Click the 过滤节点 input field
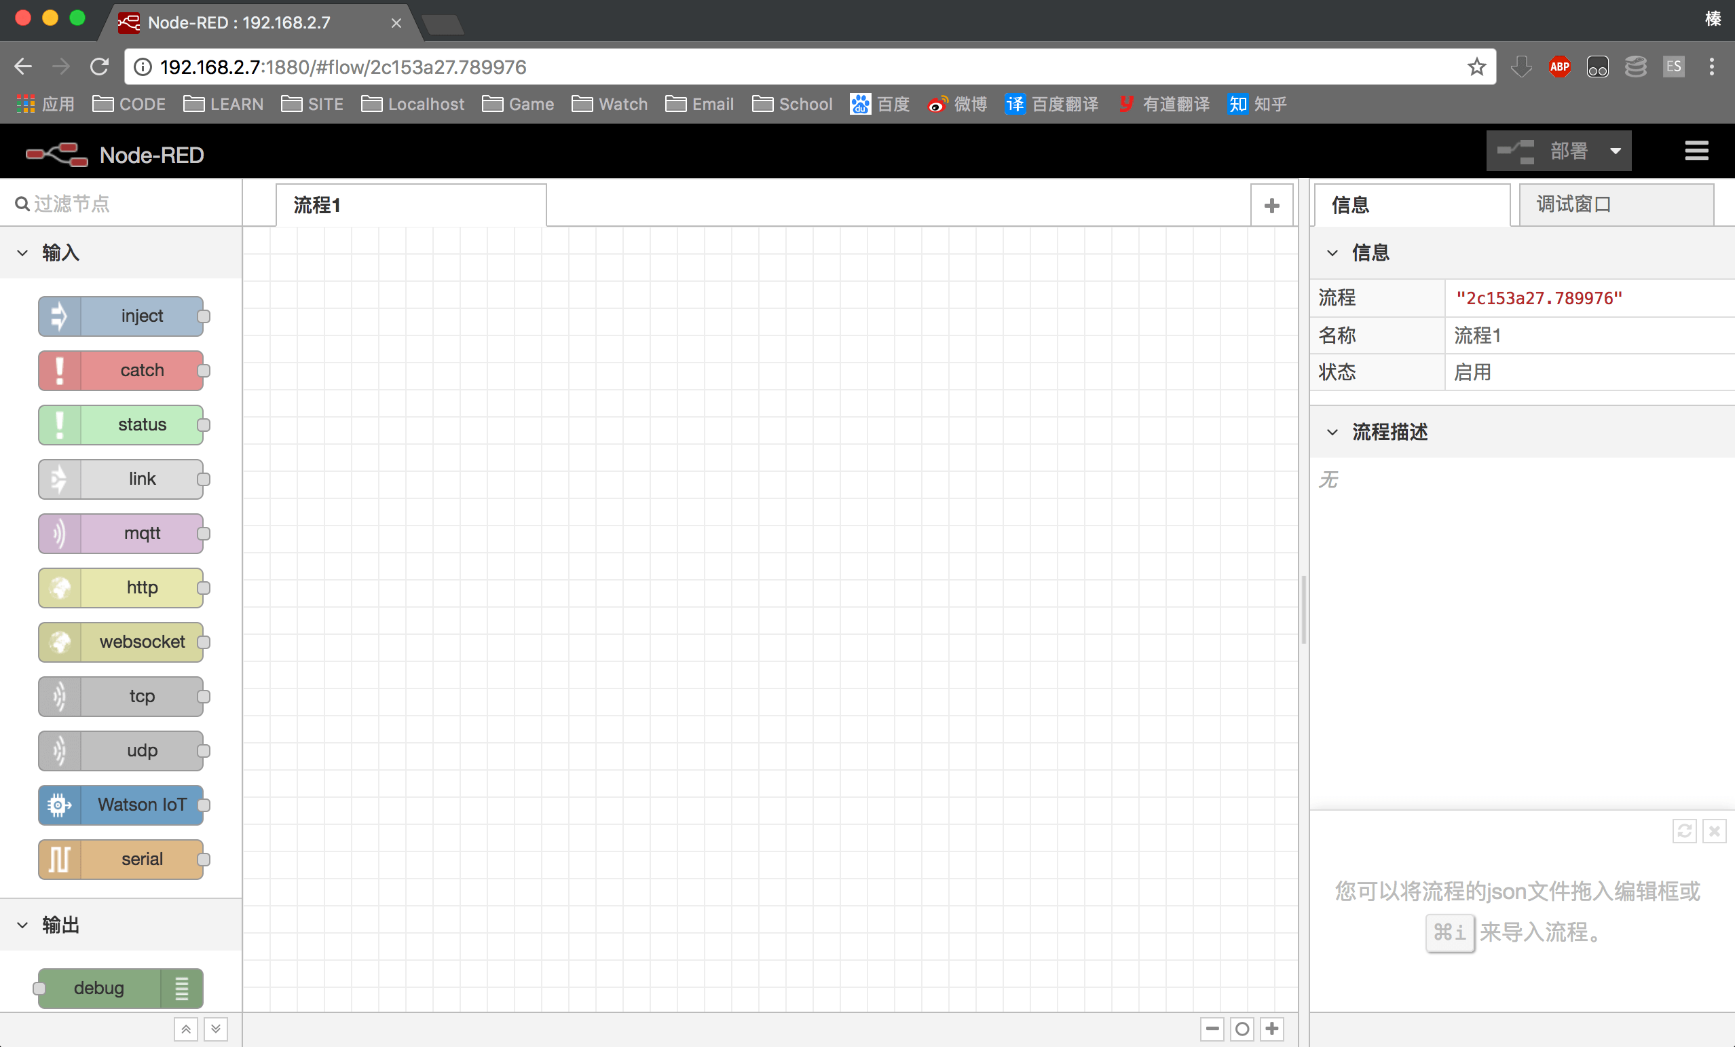This screenshot has height=1047, width=1735. coord(122,204)
